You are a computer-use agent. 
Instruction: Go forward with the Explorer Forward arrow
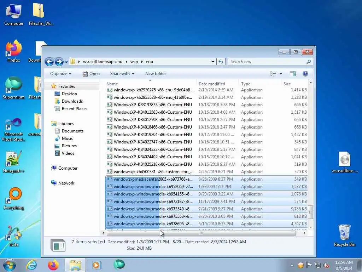point(59,62)
